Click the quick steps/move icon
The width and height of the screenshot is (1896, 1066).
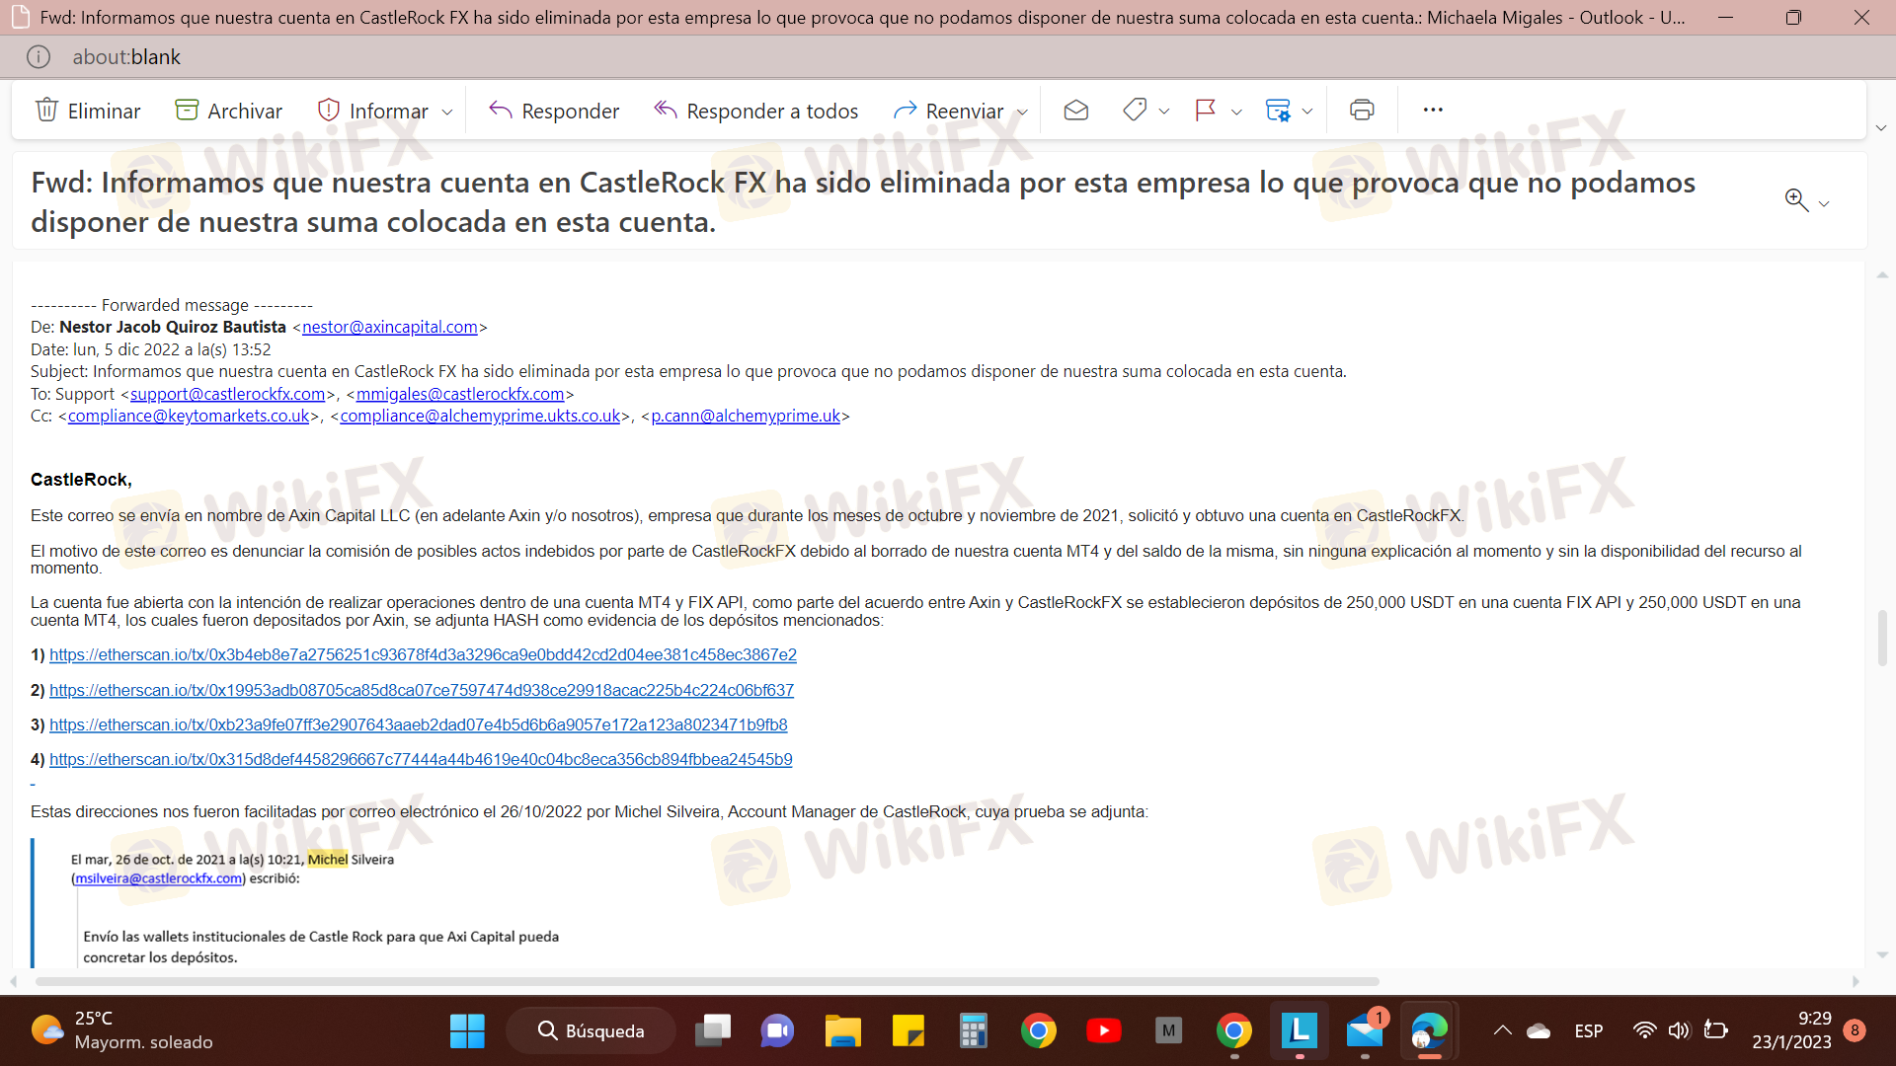click(x=1278, y=111)
